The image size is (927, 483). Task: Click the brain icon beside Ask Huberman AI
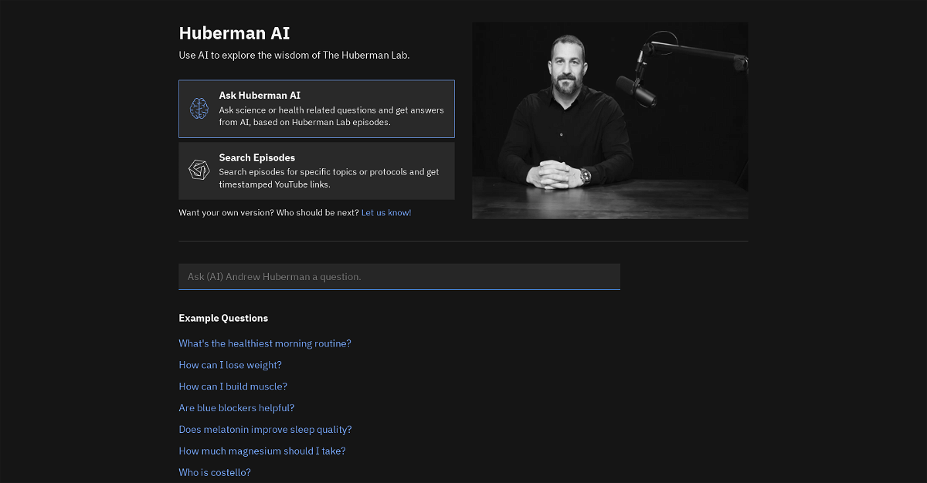(x=199, y=109)
